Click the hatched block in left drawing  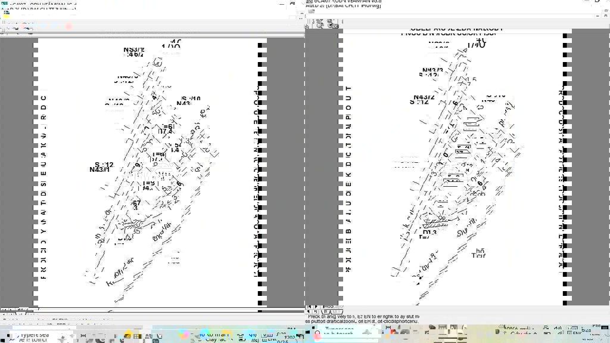tap(132, 224)
